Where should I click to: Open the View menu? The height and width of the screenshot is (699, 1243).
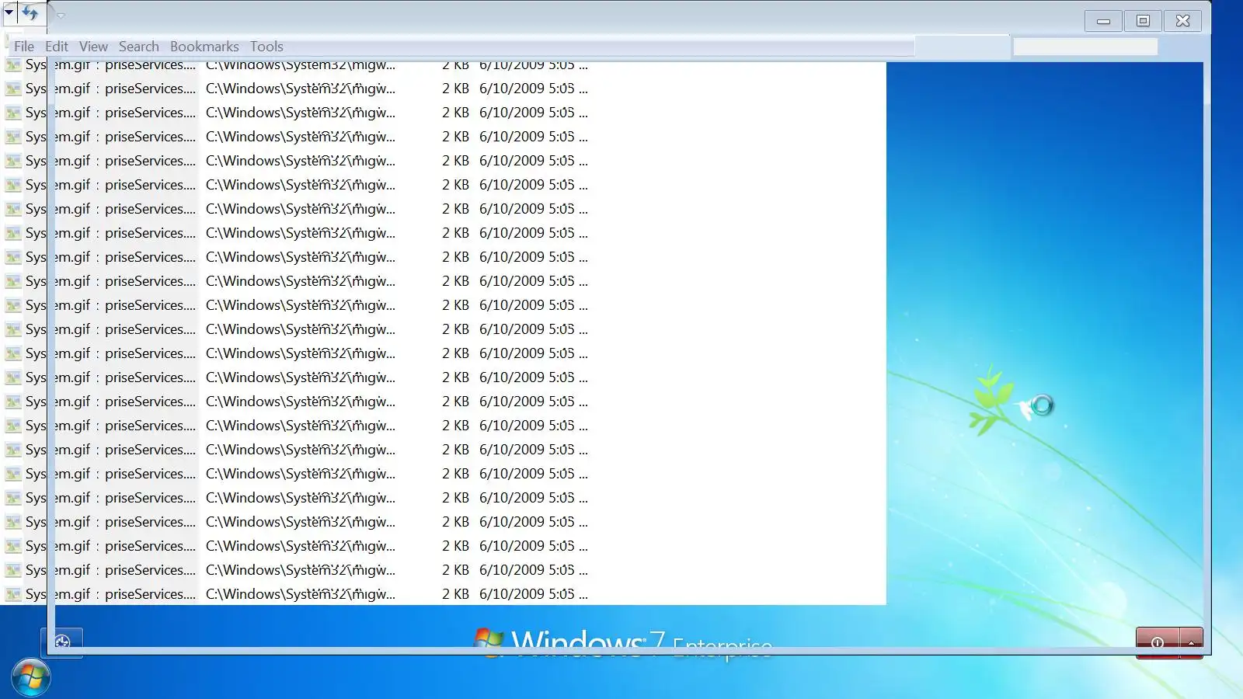point(93,47)
